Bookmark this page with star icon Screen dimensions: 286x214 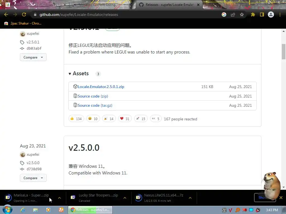pos(242,14)
